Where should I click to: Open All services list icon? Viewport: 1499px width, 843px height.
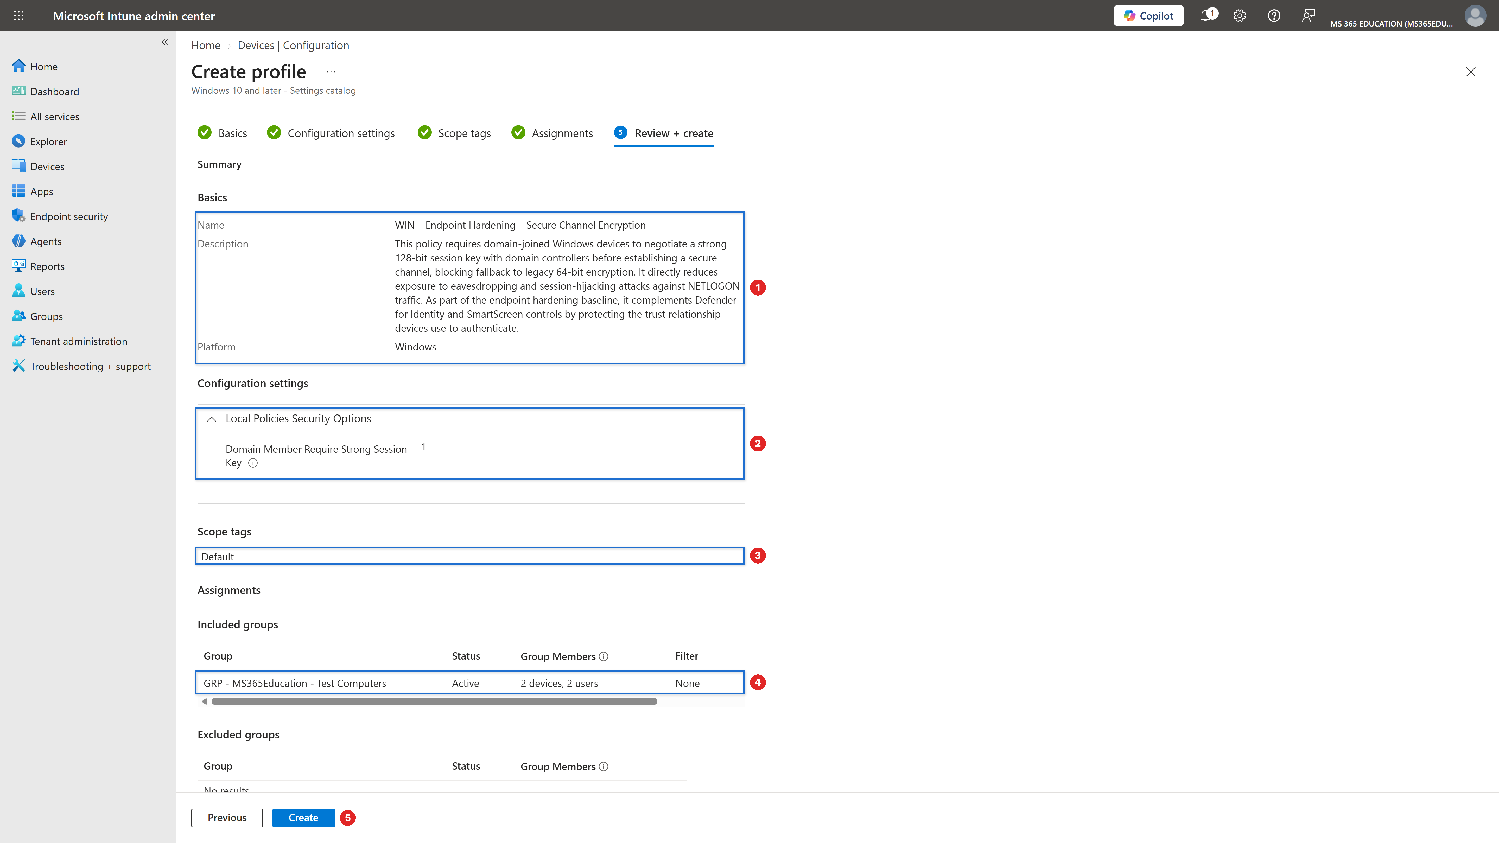(x=19, y=116)
